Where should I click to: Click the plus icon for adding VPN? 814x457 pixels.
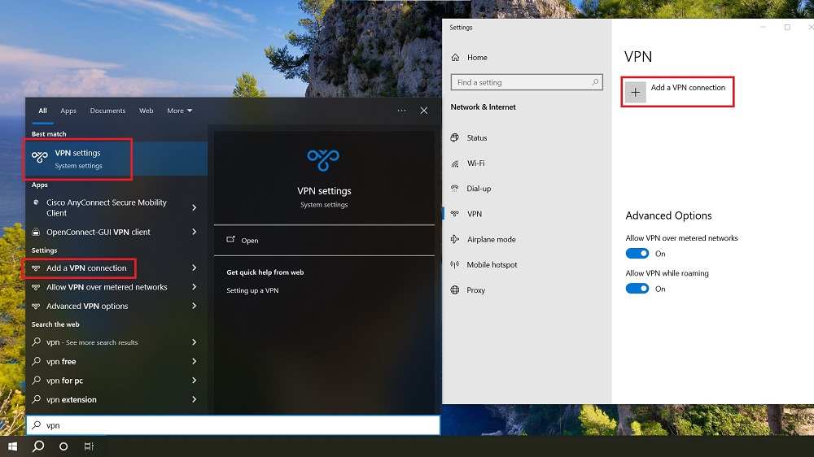tap(637, 92)
